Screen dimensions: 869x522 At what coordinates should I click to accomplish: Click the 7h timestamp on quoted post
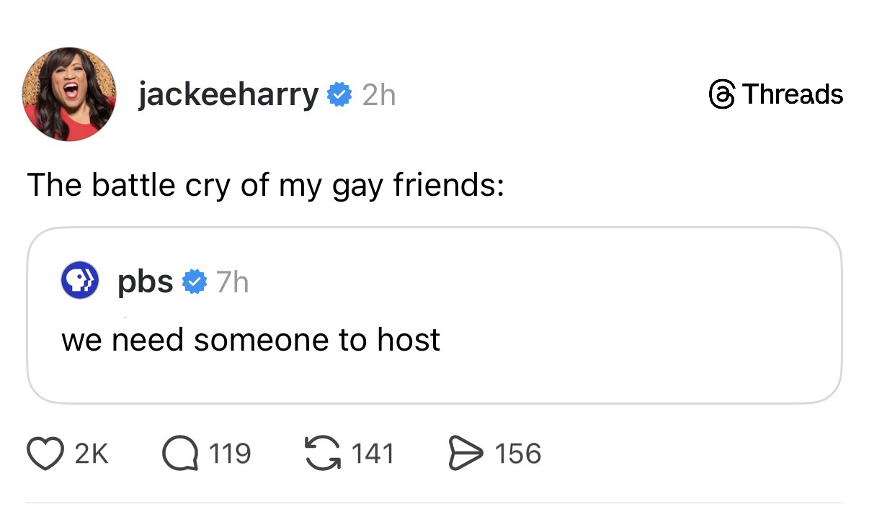pyautogui.click(x=231, y=283)
